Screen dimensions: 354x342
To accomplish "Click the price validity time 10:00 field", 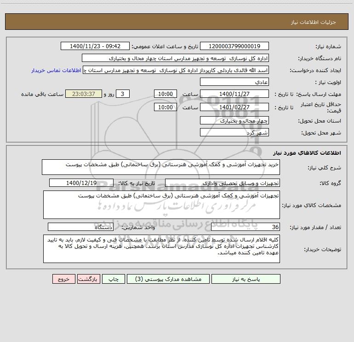I will 165,107.
